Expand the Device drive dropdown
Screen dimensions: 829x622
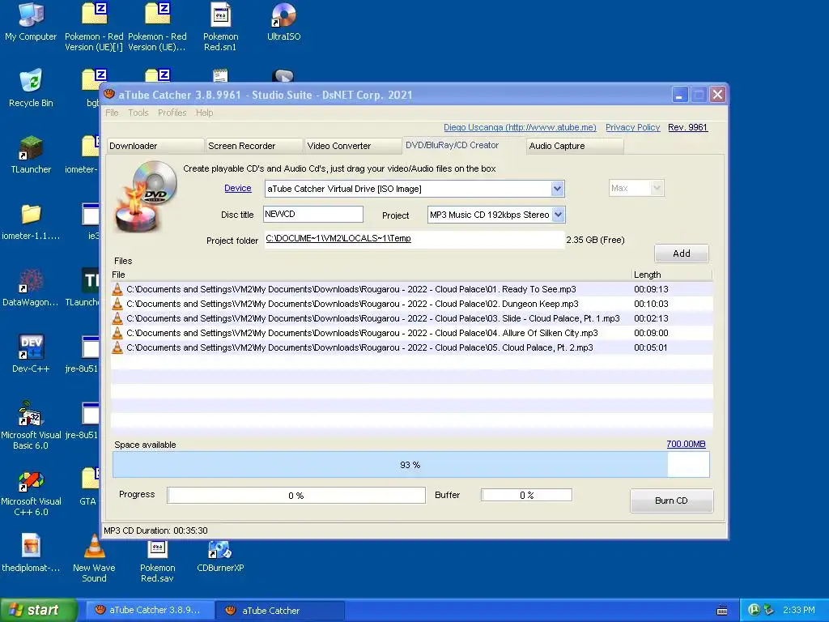click(x=557, y=189)
